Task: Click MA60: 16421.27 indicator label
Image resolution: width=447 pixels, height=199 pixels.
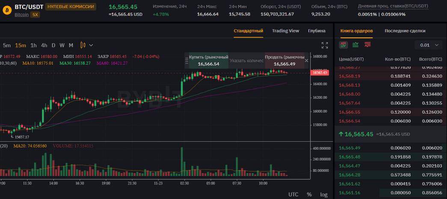Action: pyautogui.click(x=112, y=63)
